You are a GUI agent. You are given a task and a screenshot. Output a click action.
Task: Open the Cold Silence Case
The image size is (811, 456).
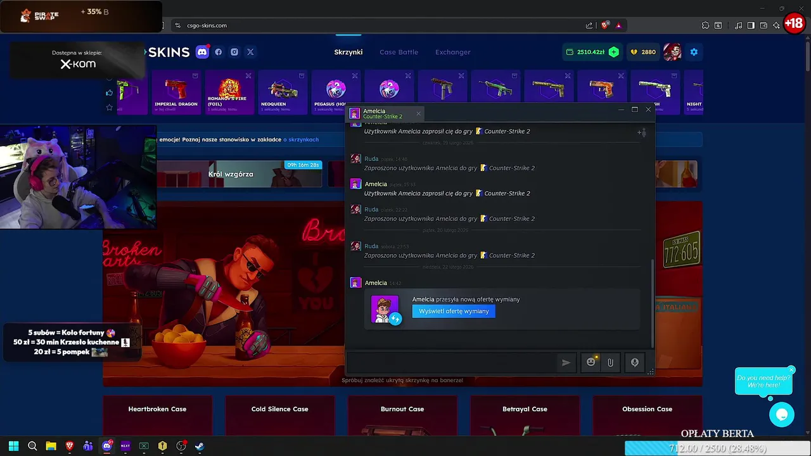pyautogui.click(x=279, y=417)
